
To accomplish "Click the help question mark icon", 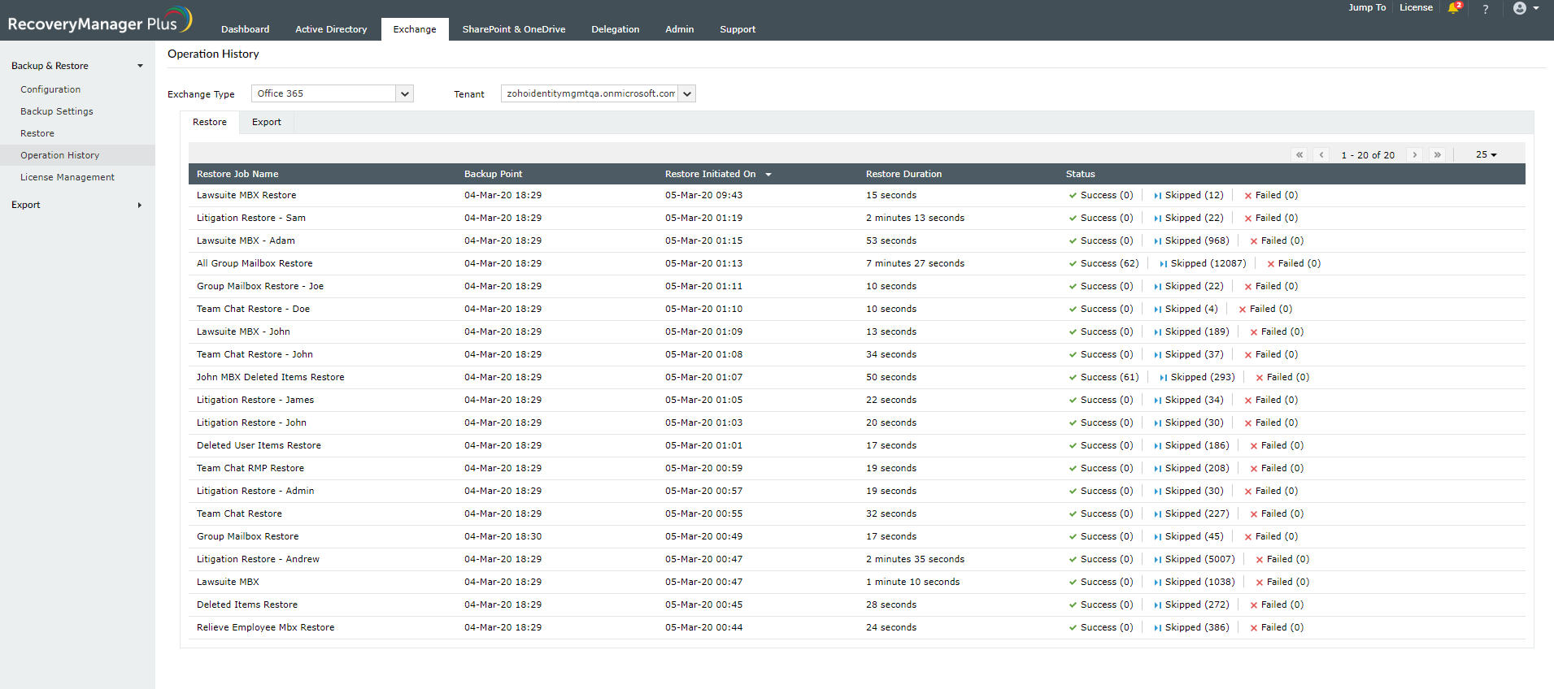I will pos(1486,9).
